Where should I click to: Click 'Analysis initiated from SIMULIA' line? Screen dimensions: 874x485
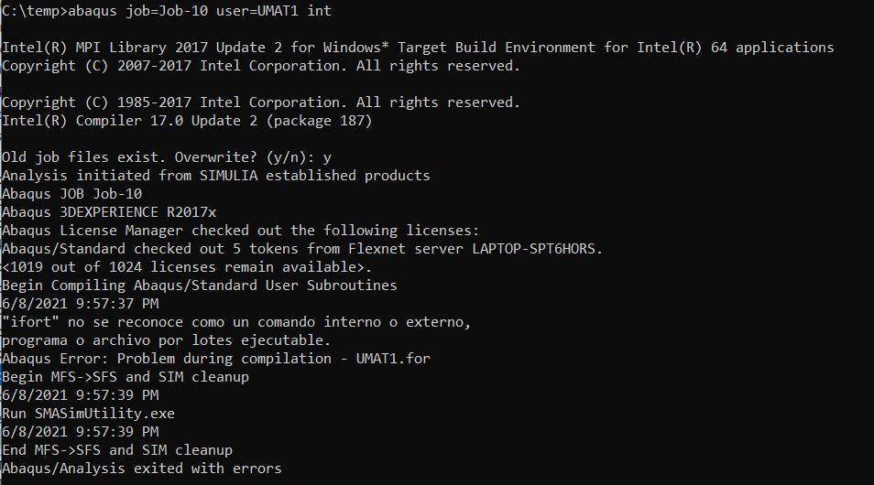click(x=215, y=176)
